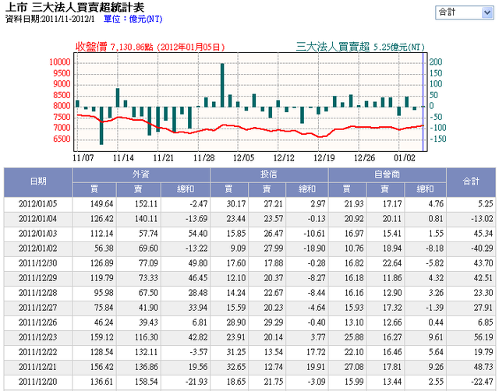The width and height of the screenshot is (499, 391).
Task: Click the 投信 group header
Action: click(x=269, y=174)
